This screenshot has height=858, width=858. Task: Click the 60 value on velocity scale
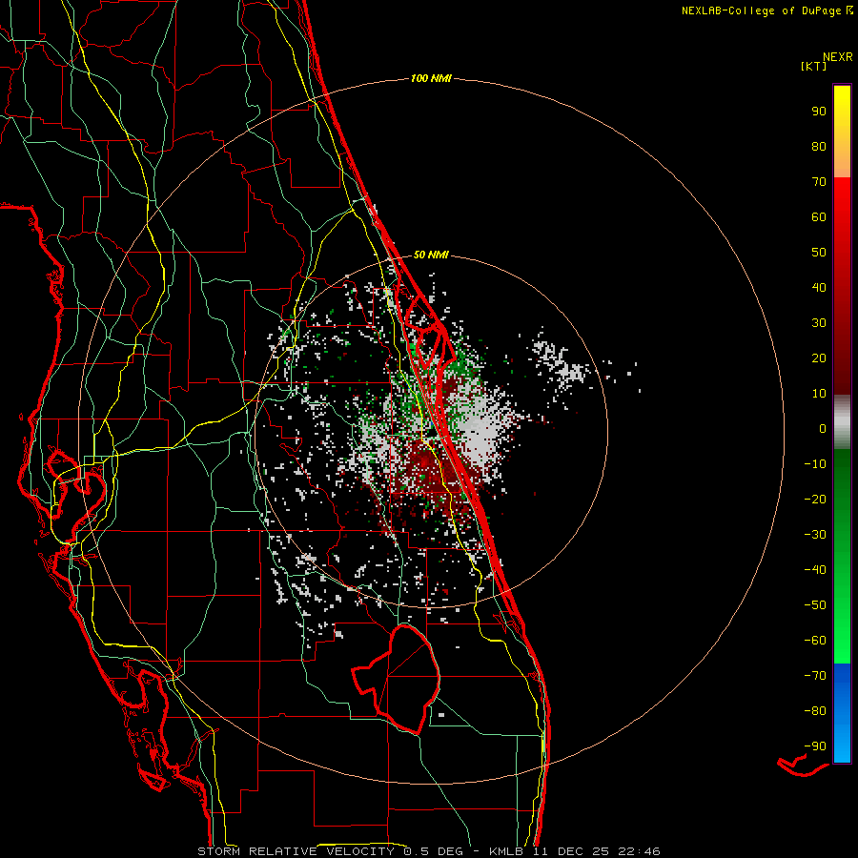coord(819,216)
